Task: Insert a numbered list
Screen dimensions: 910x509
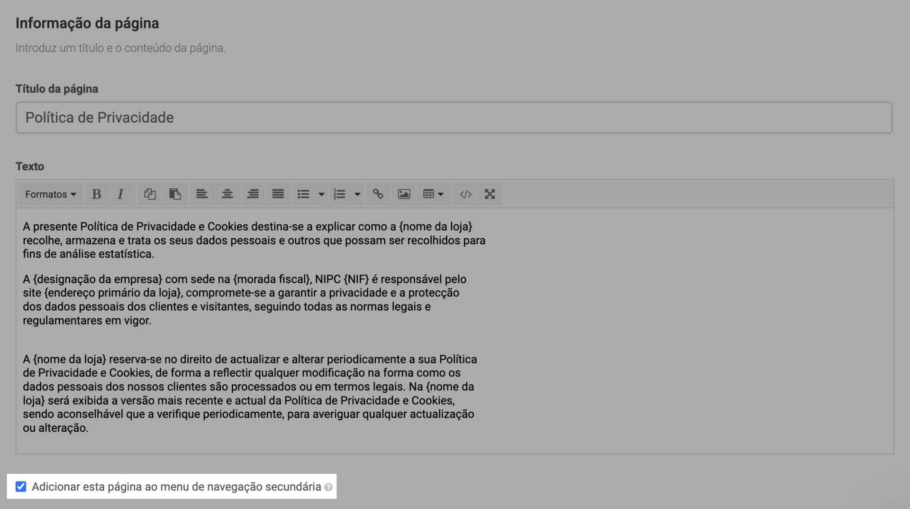Action: tap(339, 194)
